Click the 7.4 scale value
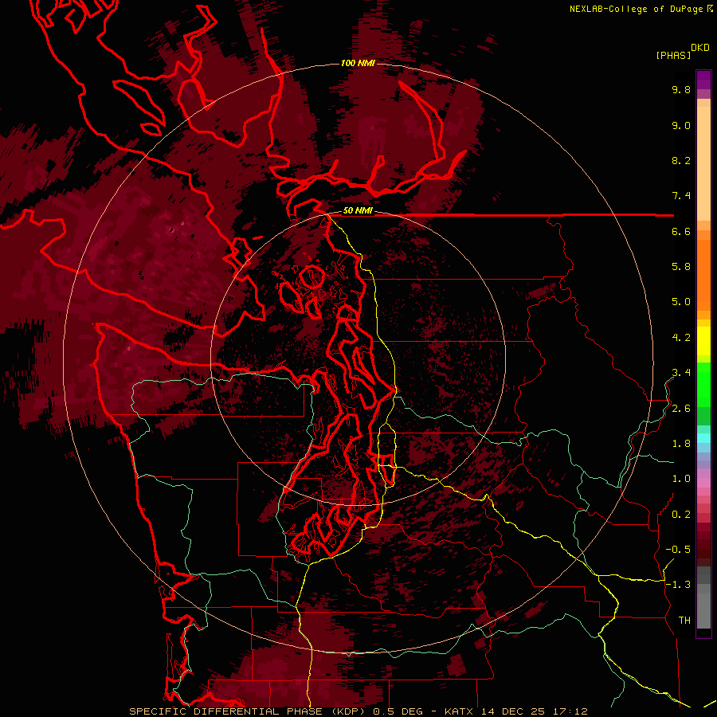Screen dimensions: 717x717 tap(681, 196)
